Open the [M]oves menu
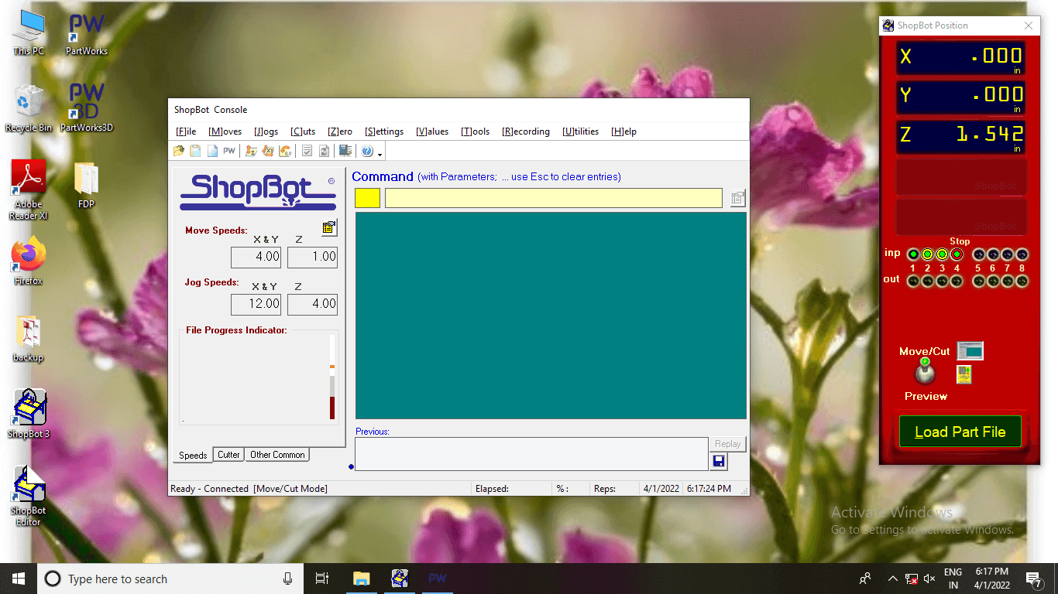Viewport: 1058px width, 594px height. [x=225, y=131]
